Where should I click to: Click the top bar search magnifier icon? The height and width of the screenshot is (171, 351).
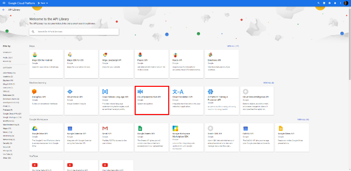coord(318,3)
